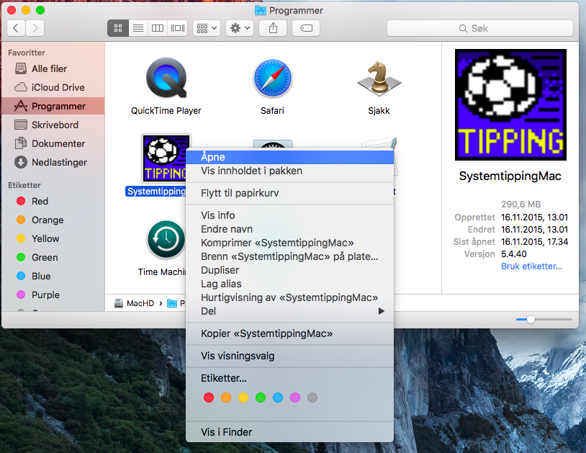Image resolution: width=586 pixels, height=453 pixels.
Task: Choose Vis i Finder
Action: [289, 432]
